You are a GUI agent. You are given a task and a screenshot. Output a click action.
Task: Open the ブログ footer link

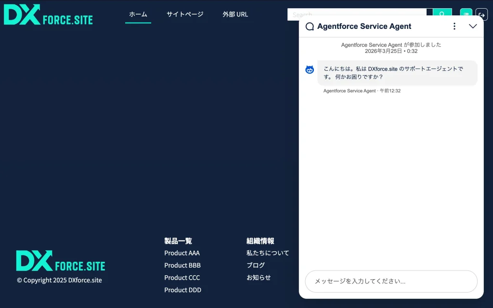pyautogui.click(x=256, y=266)
